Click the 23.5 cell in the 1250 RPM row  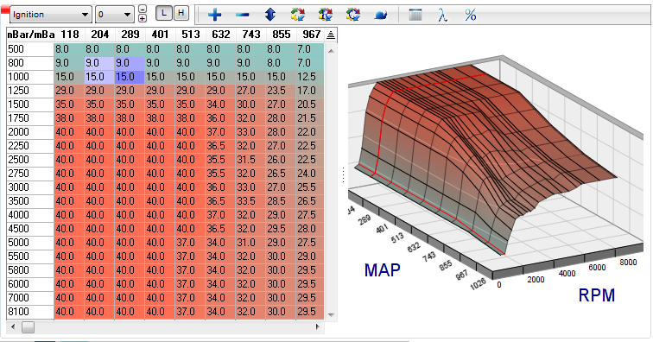(281, 91)
